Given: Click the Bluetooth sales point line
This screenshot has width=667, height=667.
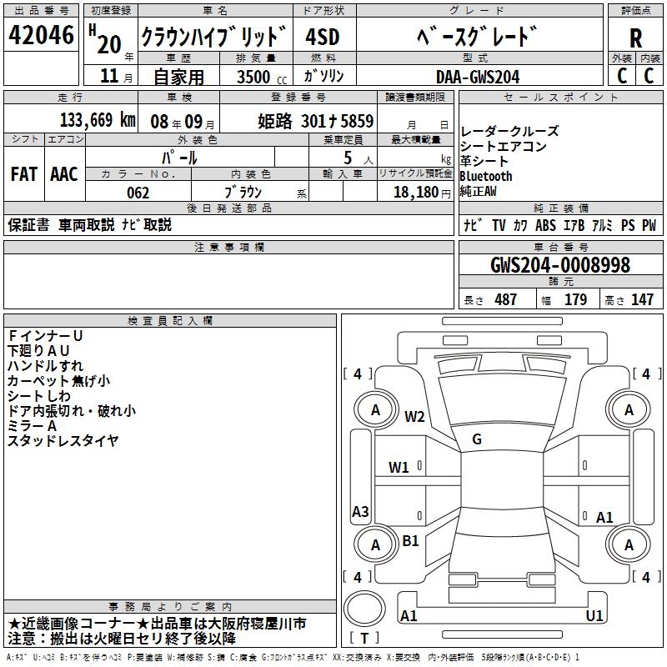Looking at the screenshot, I should tap(486, 176).
